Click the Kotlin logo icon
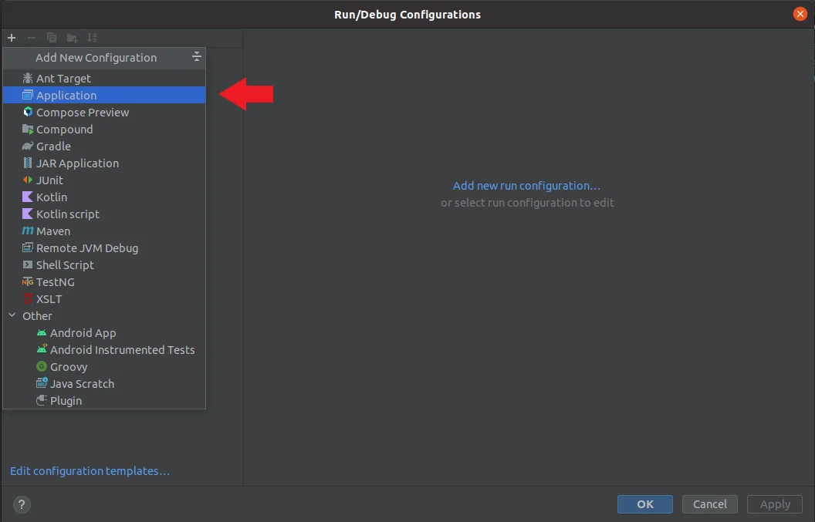 28,197
